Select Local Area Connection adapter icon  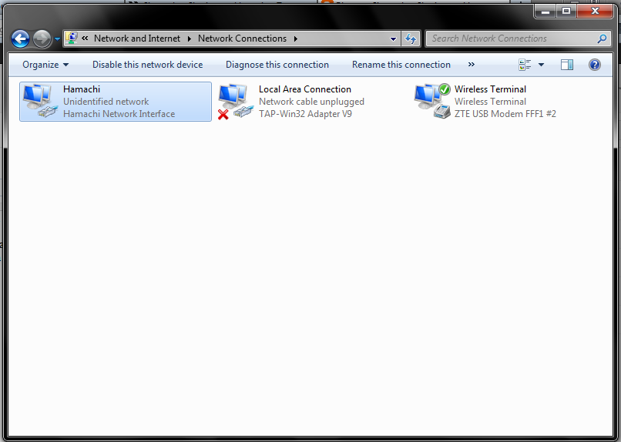236,102
